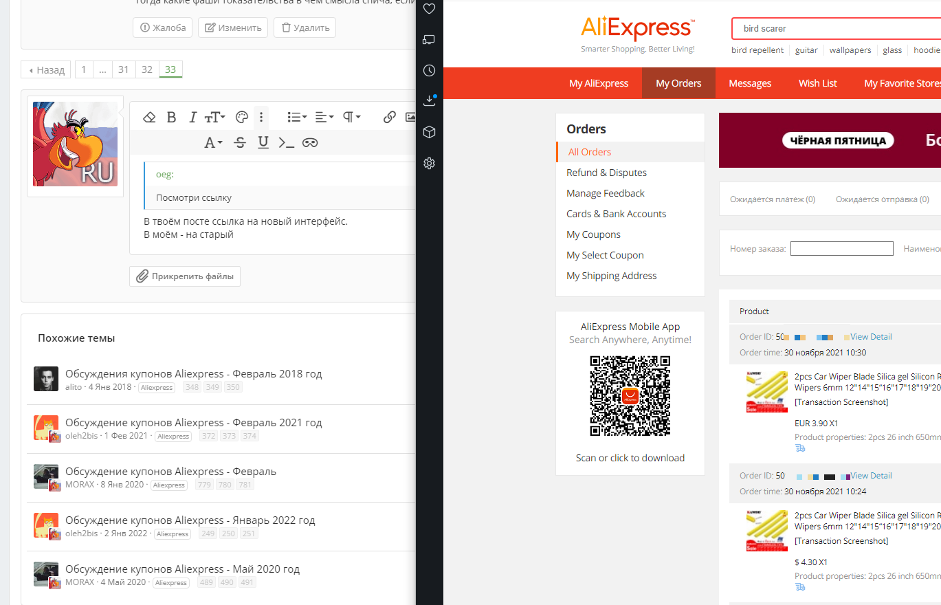Click the spoiler mask icon in the editor

pos(311,142)
